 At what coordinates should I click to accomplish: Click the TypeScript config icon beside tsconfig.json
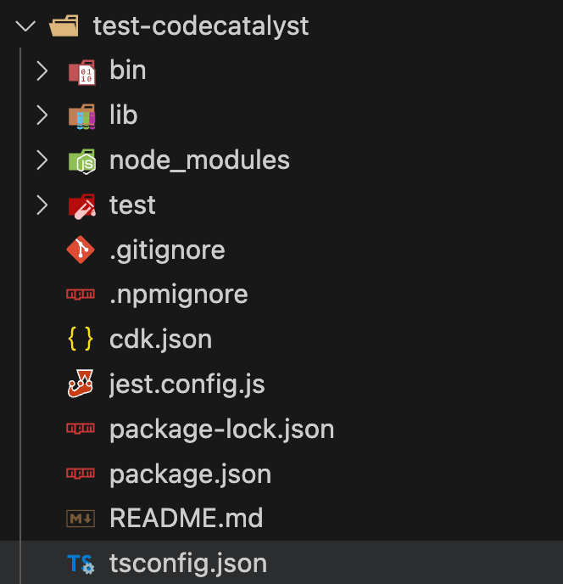click(x=81, y=564)
